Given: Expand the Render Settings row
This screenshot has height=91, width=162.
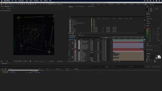Looking at the screenshot, I should [2, 71].
